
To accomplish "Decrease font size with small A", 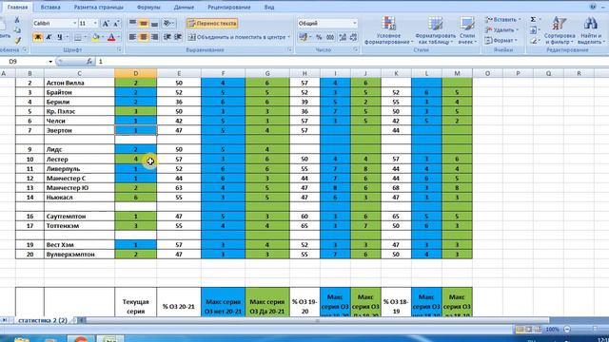I will tap(116, 24).
